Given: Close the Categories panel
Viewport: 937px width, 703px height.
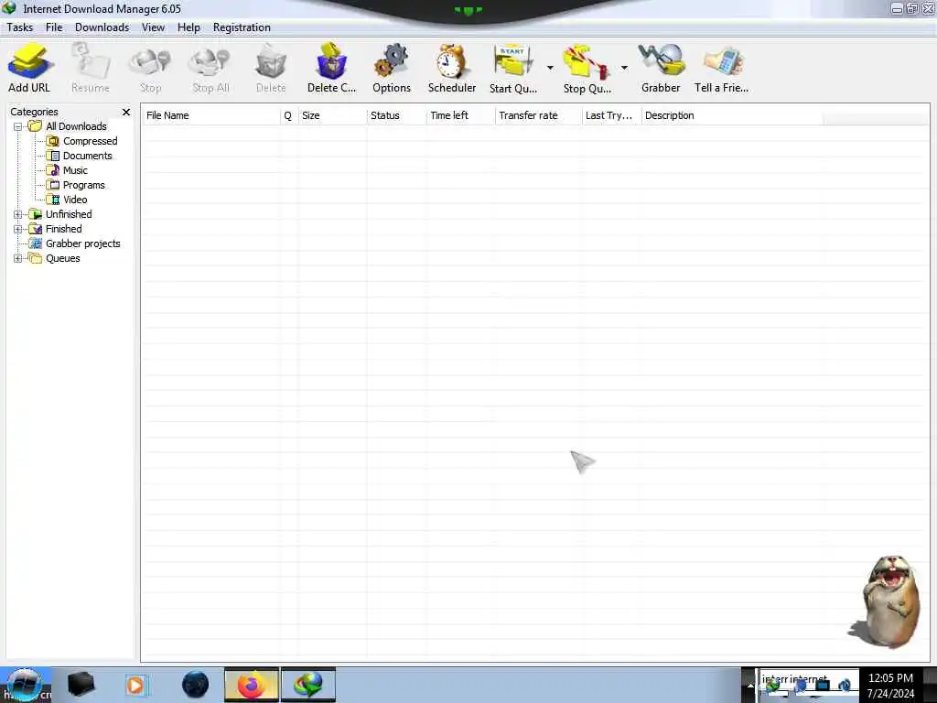Looking at the screenshot, I should pyautogui.click(x=126, y=112).
